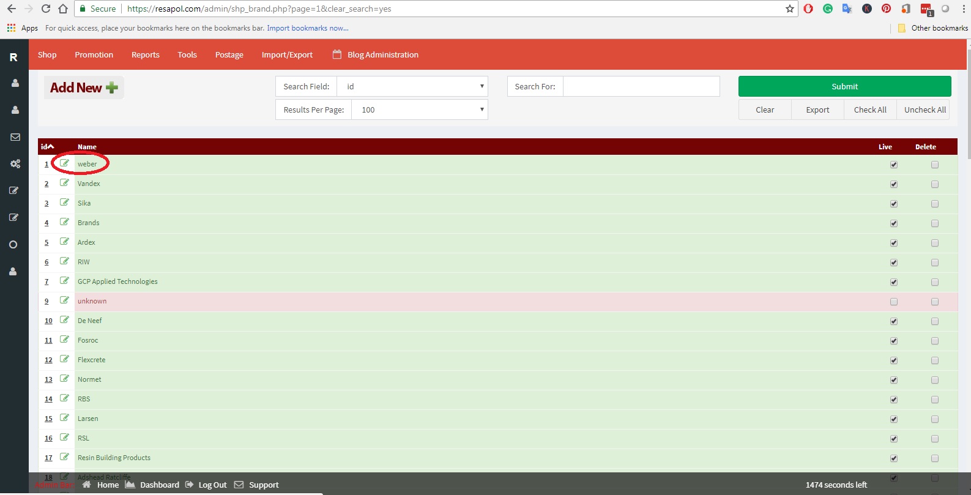
Task: Click Home in the bottom admin bar
Action: (101, 485)
